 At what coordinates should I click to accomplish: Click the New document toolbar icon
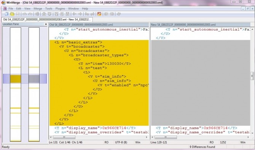pos(6,14)
